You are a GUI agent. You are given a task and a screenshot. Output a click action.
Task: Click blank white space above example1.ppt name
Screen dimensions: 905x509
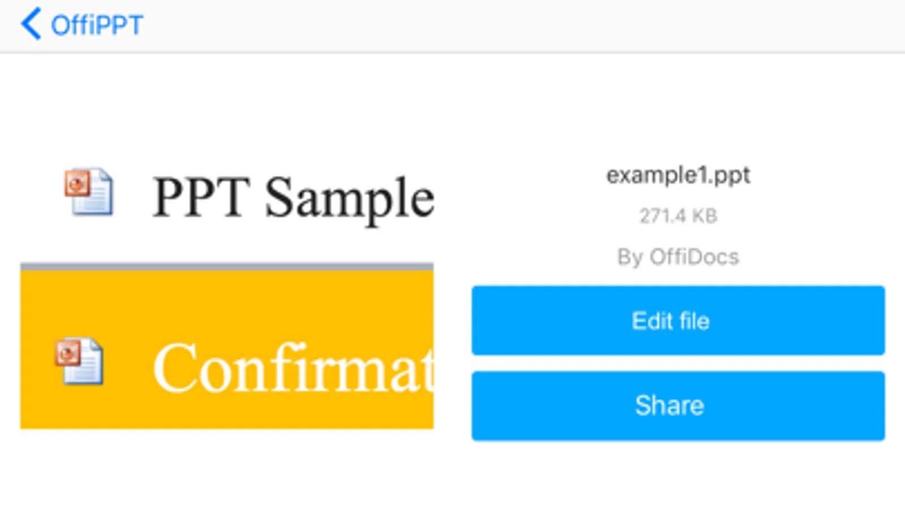[678, 113]
